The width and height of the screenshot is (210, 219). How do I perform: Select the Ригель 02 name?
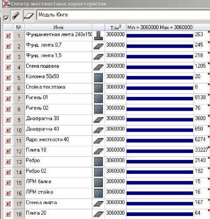pos(37,108)
